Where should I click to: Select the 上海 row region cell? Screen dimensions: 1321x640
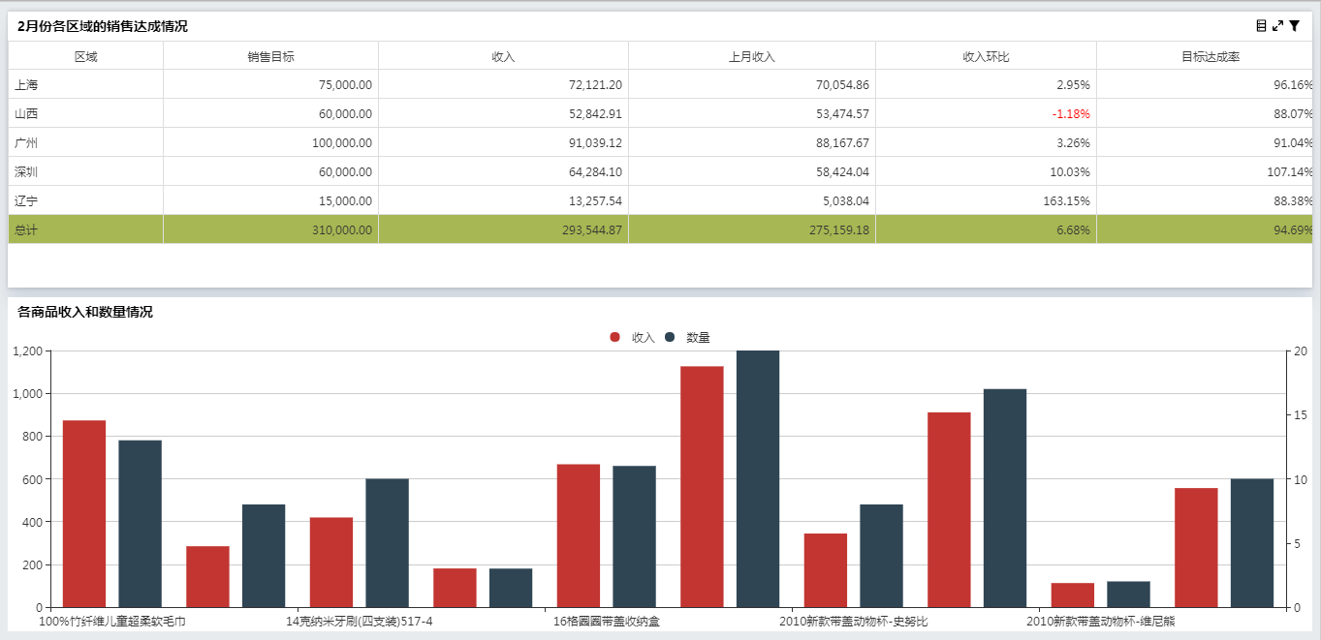pos(27,85)
